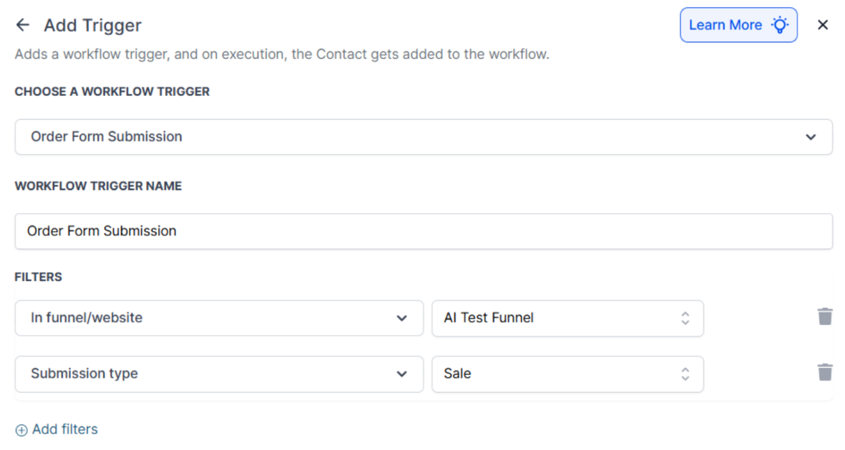The height and width of the screenshot is (450, 845).
Task: Click the back arrow beside Add Trigger
Action: (22, 25)
